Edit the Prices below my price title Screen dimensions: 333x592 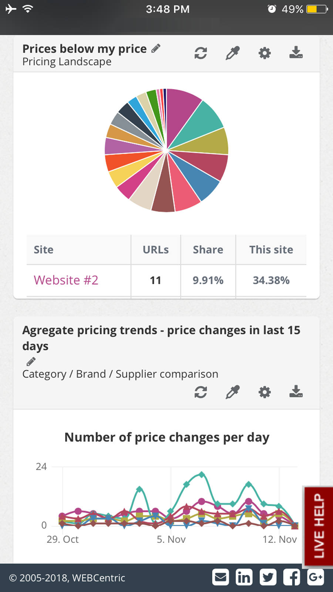156,48
